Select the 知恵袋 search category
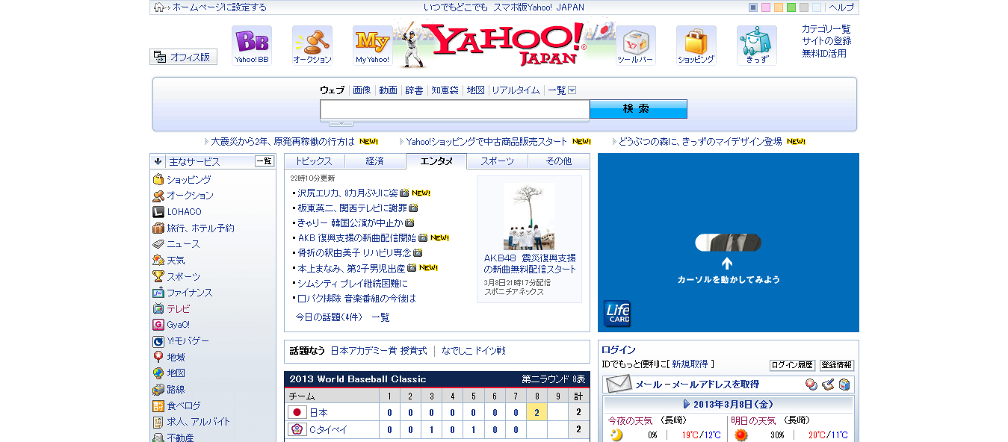This screenshot has width=1008, height=442. tap(445, 90)
